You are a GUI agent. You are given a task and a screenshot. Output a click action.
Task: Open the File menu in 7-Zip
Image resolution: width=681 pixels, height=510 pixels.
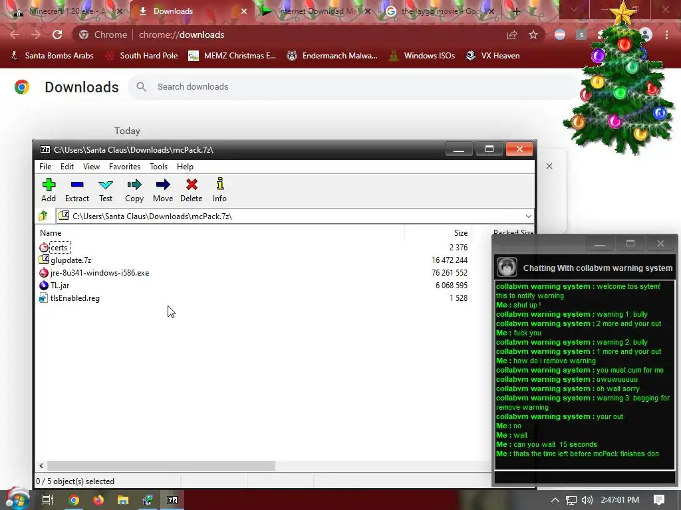click(x=45, y=167)
